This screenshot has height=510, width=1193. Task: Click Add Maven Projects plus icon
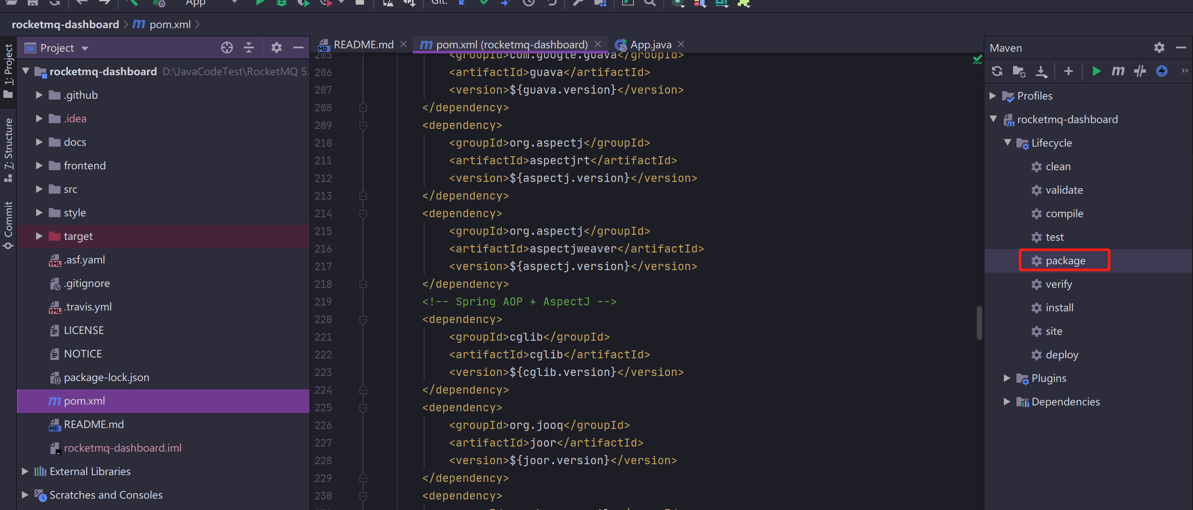click(1068, 71)
